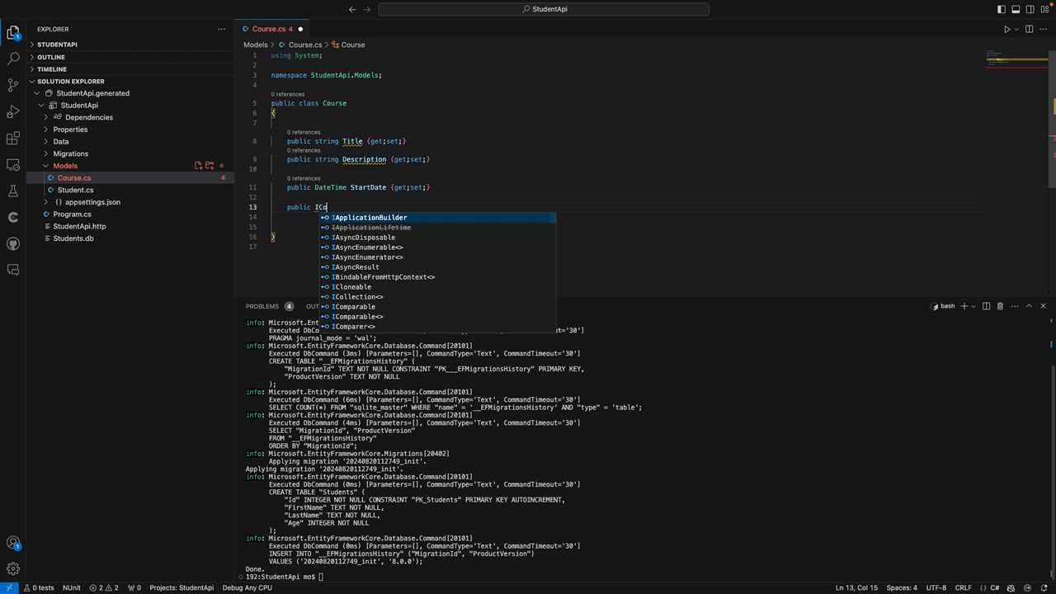Screen dimensions: 1056x594
Task: Open the GitHub view in activity bar
Action: click(13, 243)
